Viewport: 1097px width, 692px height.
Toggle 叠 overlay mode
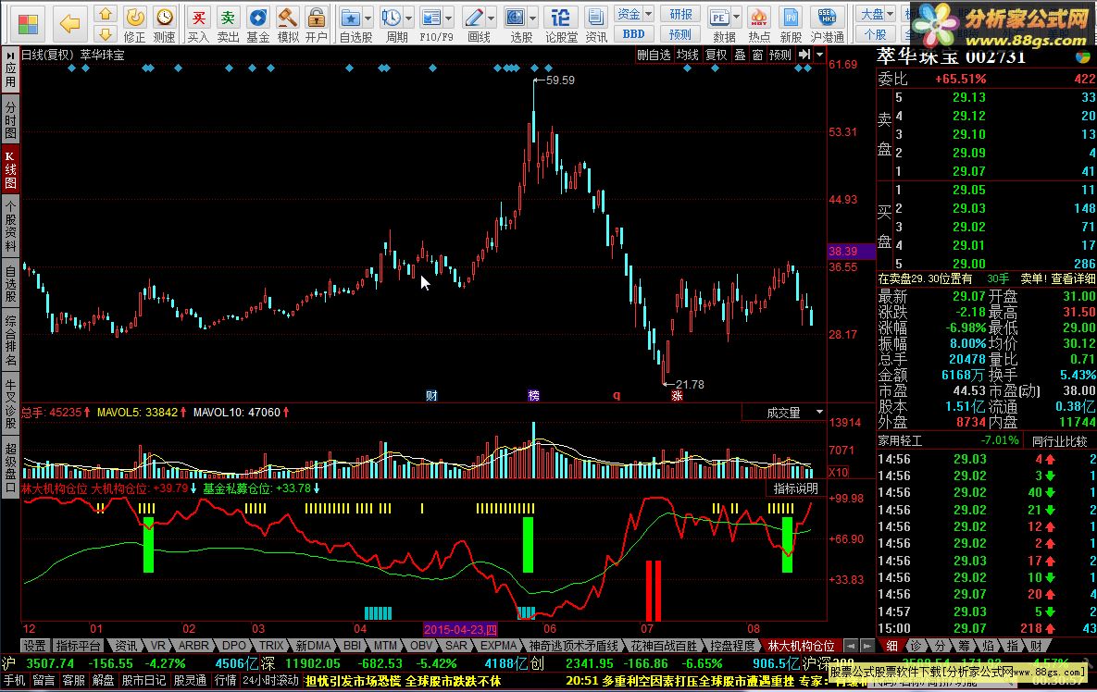pos(740,55)
